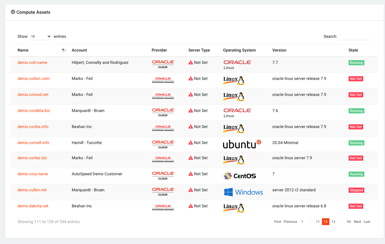Click Oracle Enterprise Manager logo for demo.cortez.biz
385x244 pixels.
pos(163,160)
